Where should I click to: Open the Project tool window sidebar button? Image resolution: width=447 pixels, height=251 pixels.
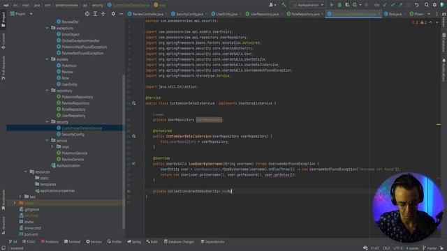click(x=3, y=20)
